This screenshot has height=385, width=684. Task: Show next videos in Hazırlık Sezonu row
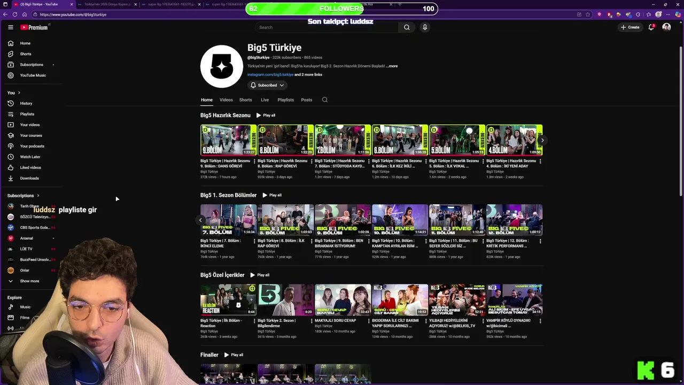pyautogui.click(x=542, y=140)
